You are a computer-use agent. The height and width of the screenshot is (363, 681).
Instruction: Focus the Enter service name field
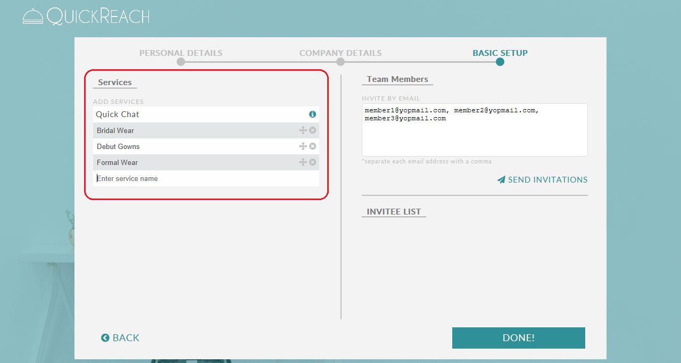pos(206,178)
